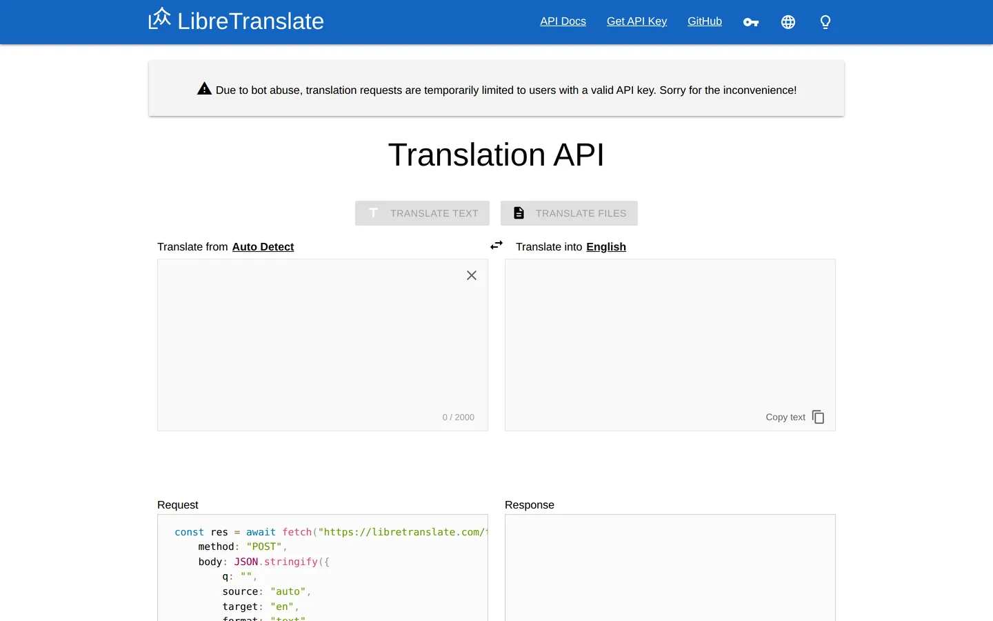Open the Get API Key link
Image resolution: width=993 pixels, height=621 pixels.
click(x=636, y=21)
